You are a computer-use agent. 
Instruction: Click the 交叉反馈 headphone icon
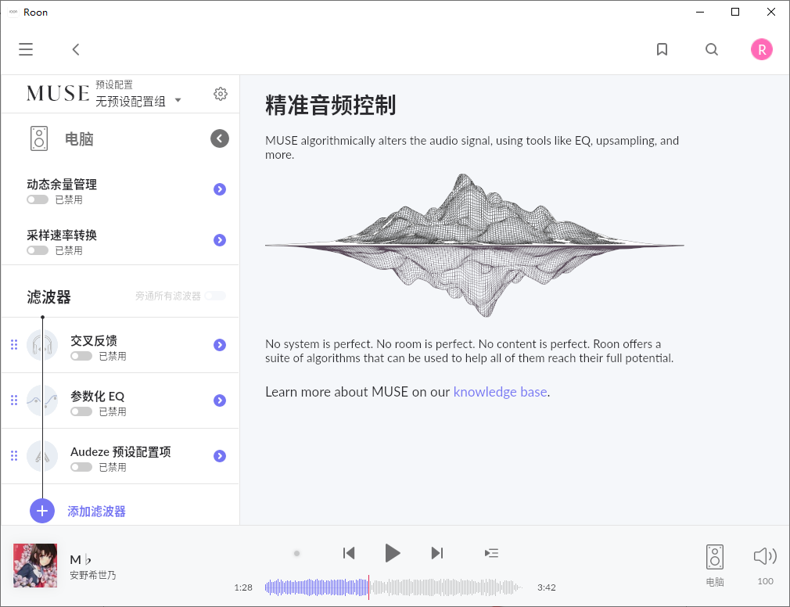point(42,345)
